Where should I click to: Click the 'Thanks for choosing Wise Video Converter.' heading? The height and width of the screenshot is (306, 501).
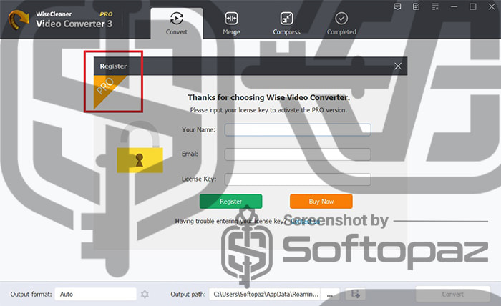click(x=268, y=97)
